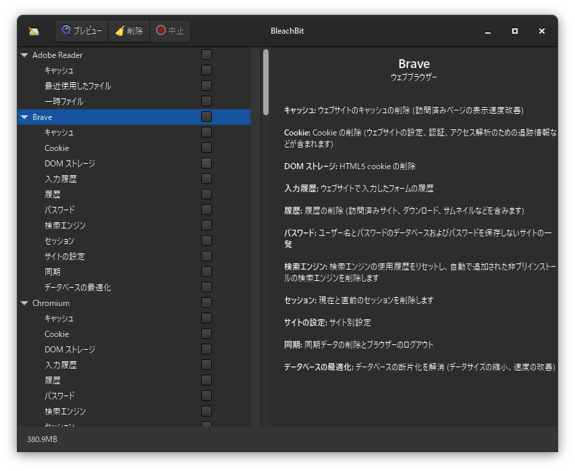Select the データベースの最適化 tree label
This screenshot has height=471, width=575.
pos(78,288)
